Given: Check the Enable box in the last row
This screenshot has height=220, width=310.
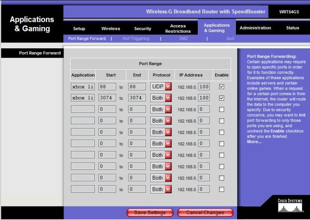Looking at the screenshot, I should pyautogui.click(x=222, y=189).
